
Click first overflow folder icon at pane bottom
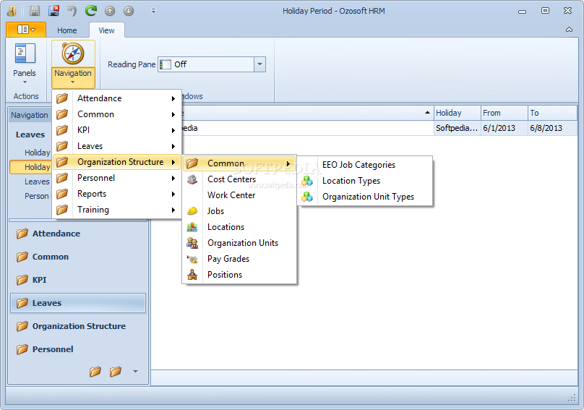pyautogui.click(x=95, y=372)
